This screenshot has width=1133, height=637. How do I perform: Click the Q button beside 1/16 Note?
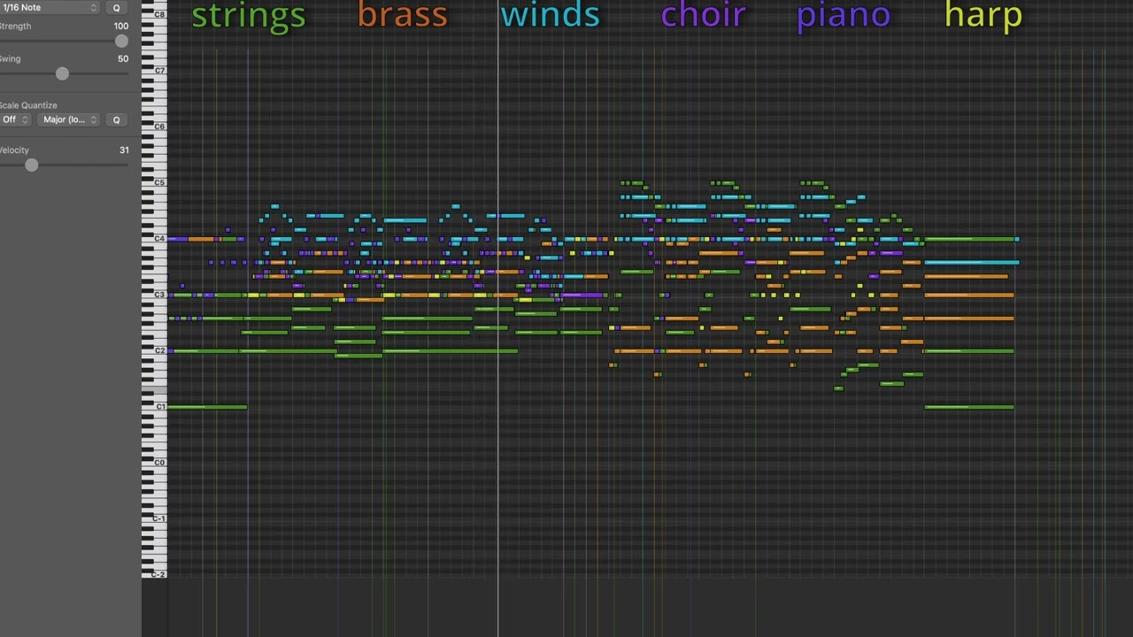point(116,7)
